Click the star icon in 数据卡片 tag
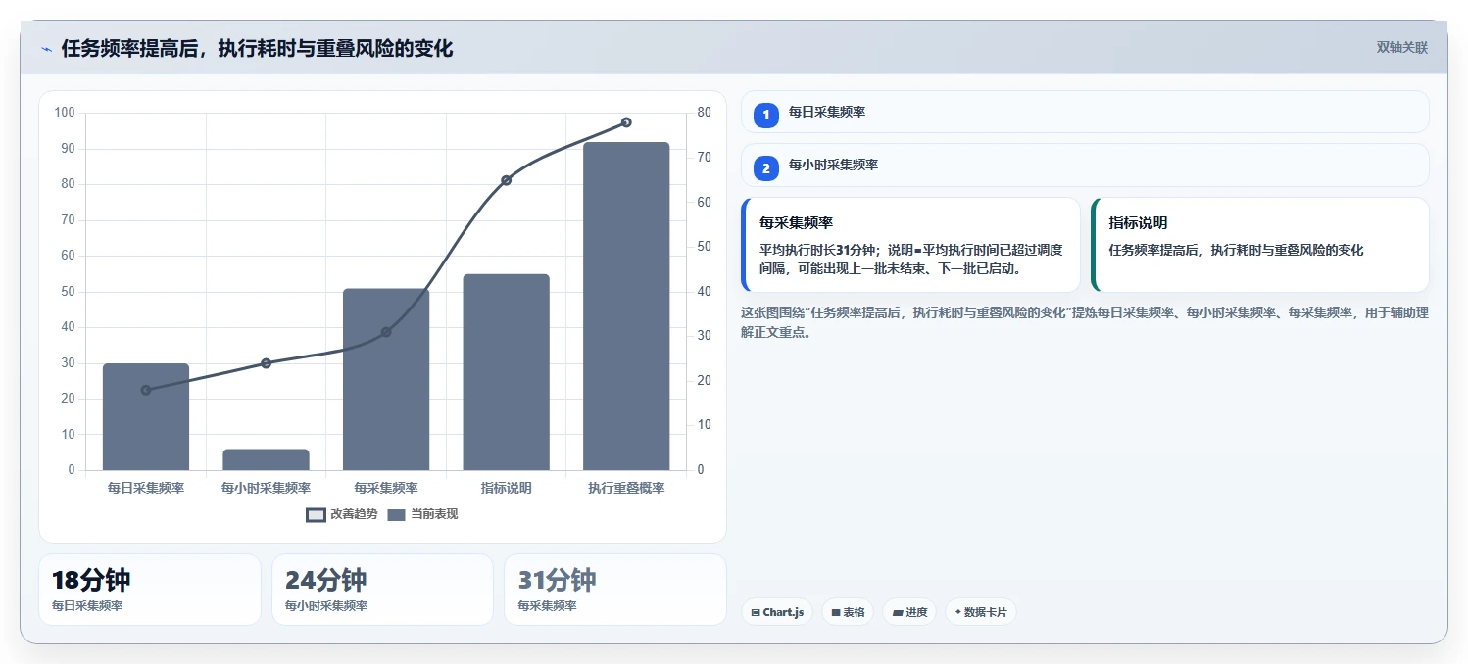The height and width of the screenshot is (664, 1468). pos(957,612)
